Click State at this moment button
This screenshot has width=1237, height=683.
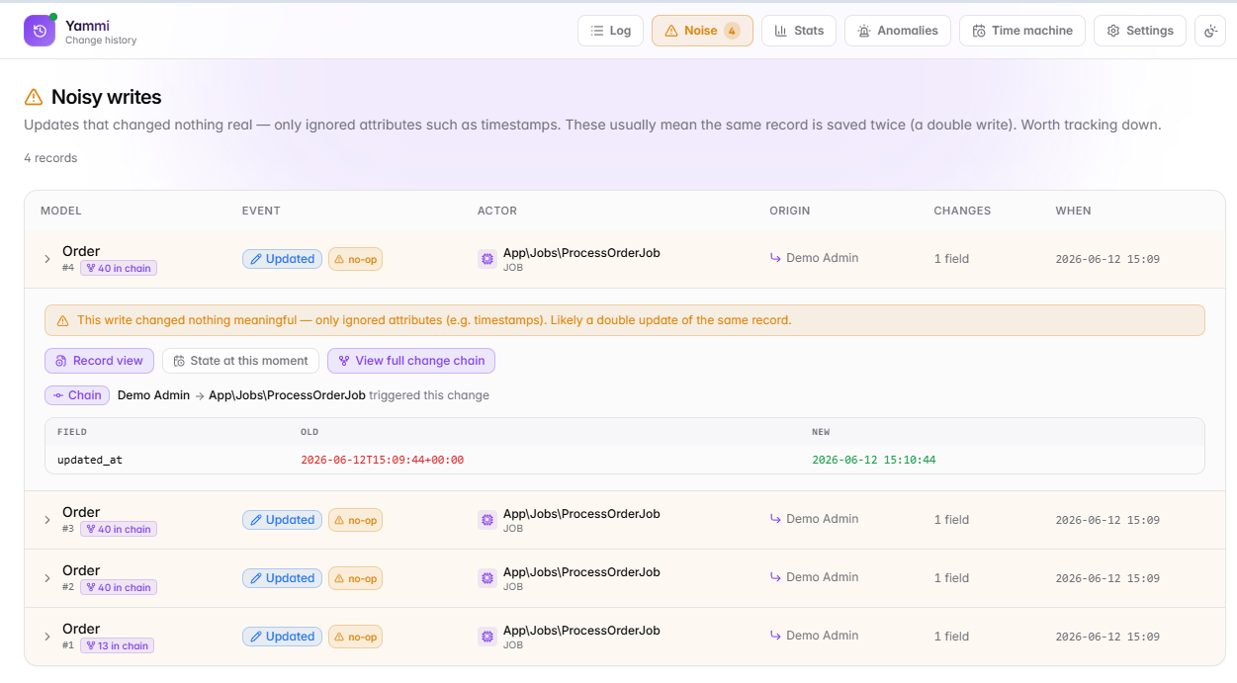[240, 361]
